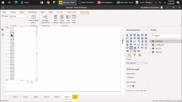Switch to the Home ribbon tab
The width and height of the screenshot is (182, 102).
click(13, 12)
